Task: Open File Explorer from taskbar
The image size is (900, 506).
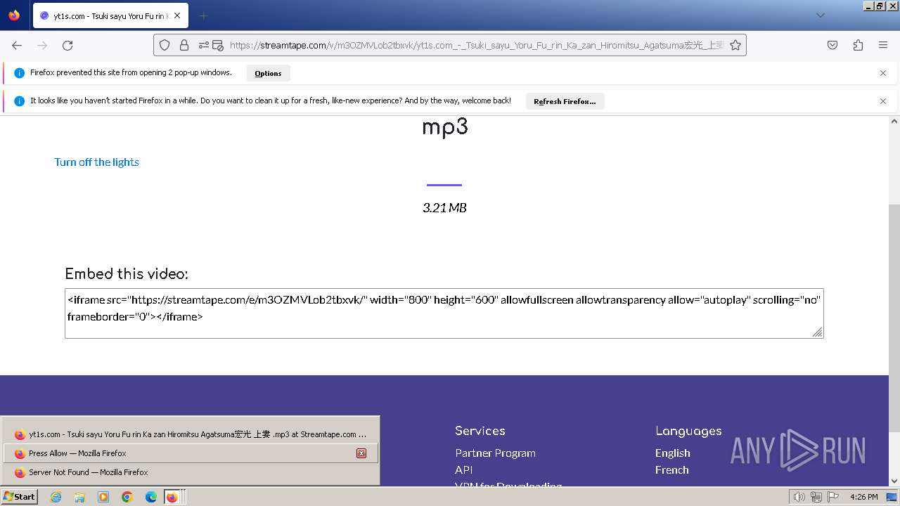Action: 79,497
